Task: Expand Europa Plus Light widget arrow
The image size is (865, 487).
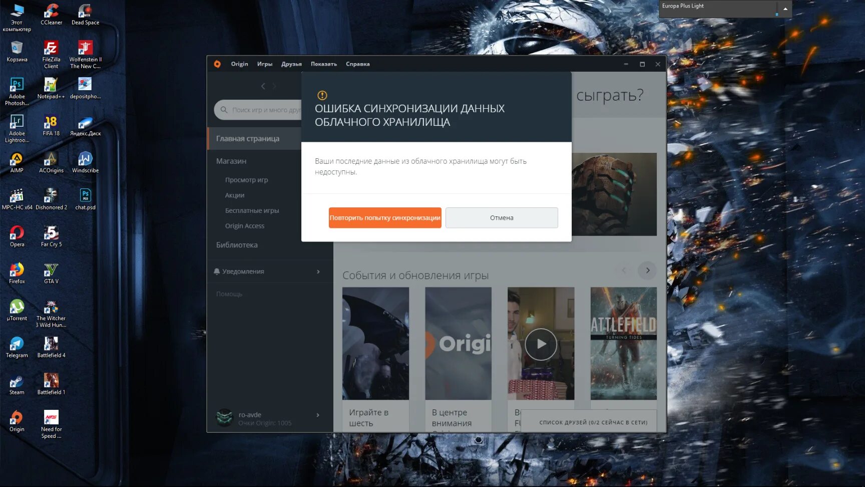Action: (785, 9)
